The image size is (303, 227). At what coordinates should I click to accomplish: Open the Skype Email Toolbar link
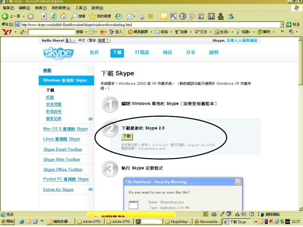click(x=63, y=149)
